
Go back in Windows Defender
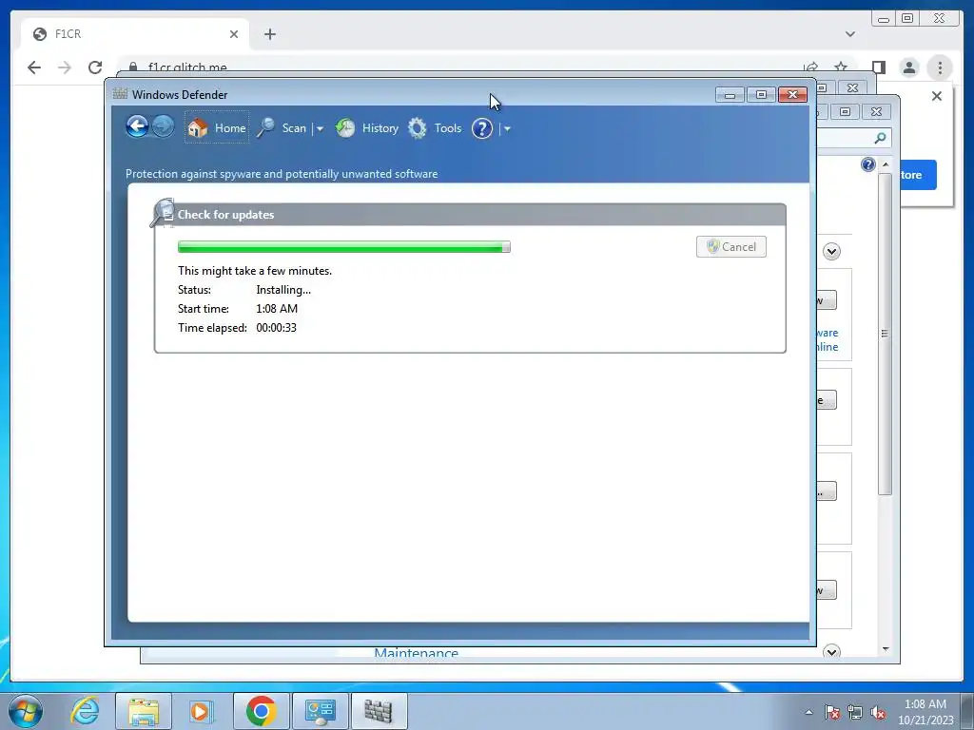click(137, 127)
